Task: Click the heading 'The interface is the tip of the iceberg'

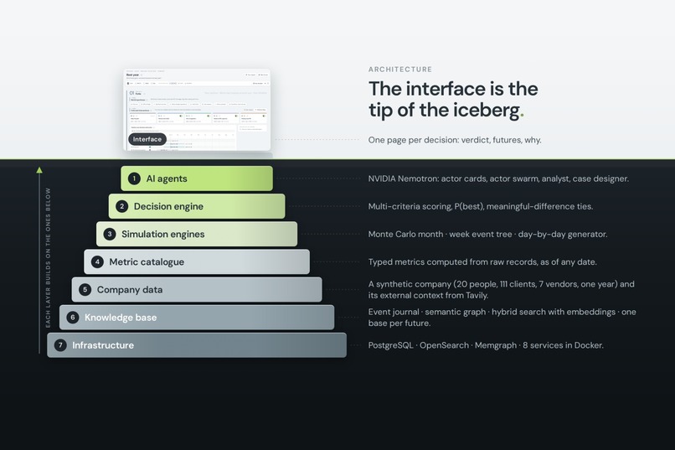Action: click(x=453, y=100)
